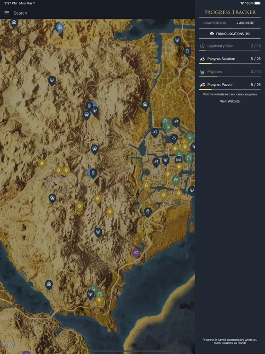Click the Papyrus Puzzle progress bar
Viewport: 265px width, 354px height.
[x=230, y=89]
